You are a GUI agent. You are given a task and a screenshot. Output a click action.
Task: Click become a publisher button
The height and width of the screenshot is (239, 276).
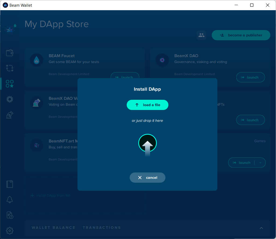point(241,35)
